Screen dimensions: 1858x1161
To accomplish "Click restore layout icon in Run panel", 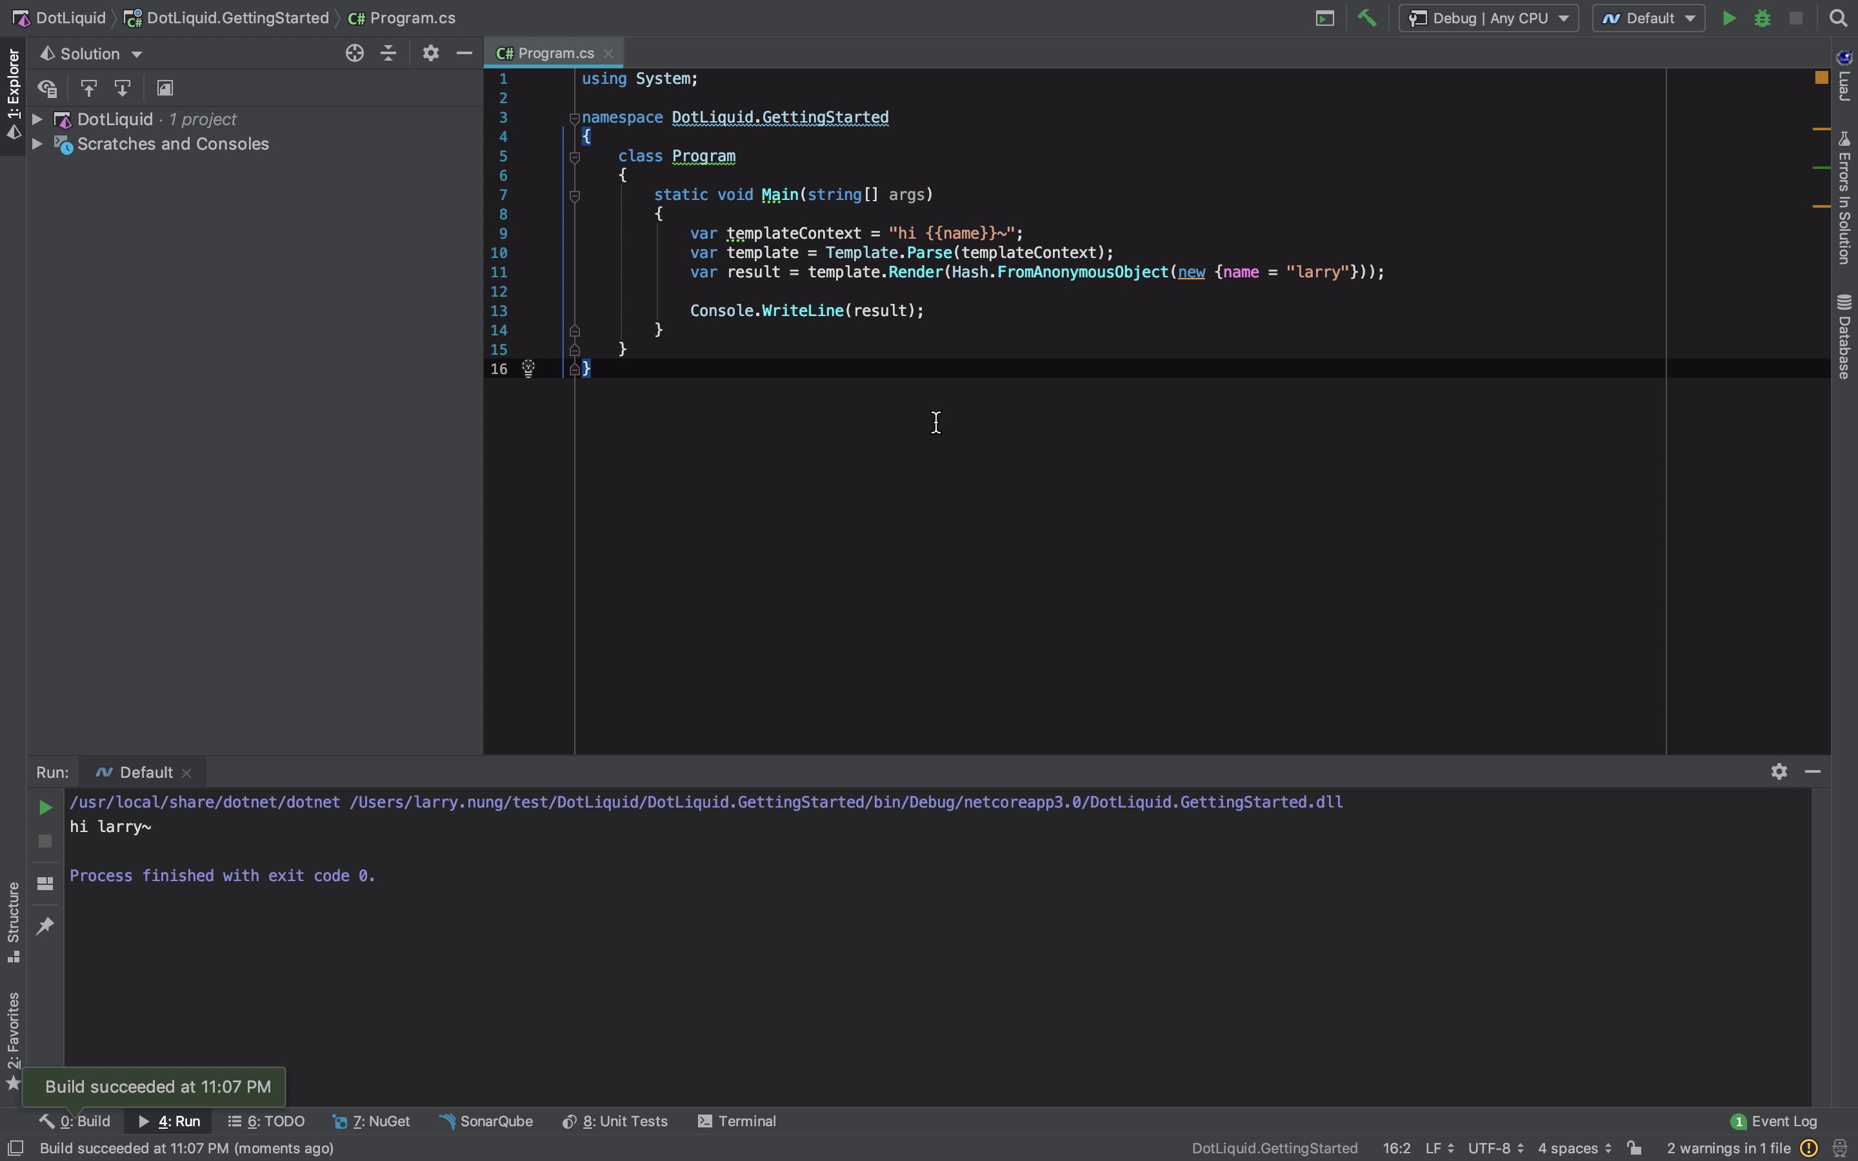I will point(45,883).
